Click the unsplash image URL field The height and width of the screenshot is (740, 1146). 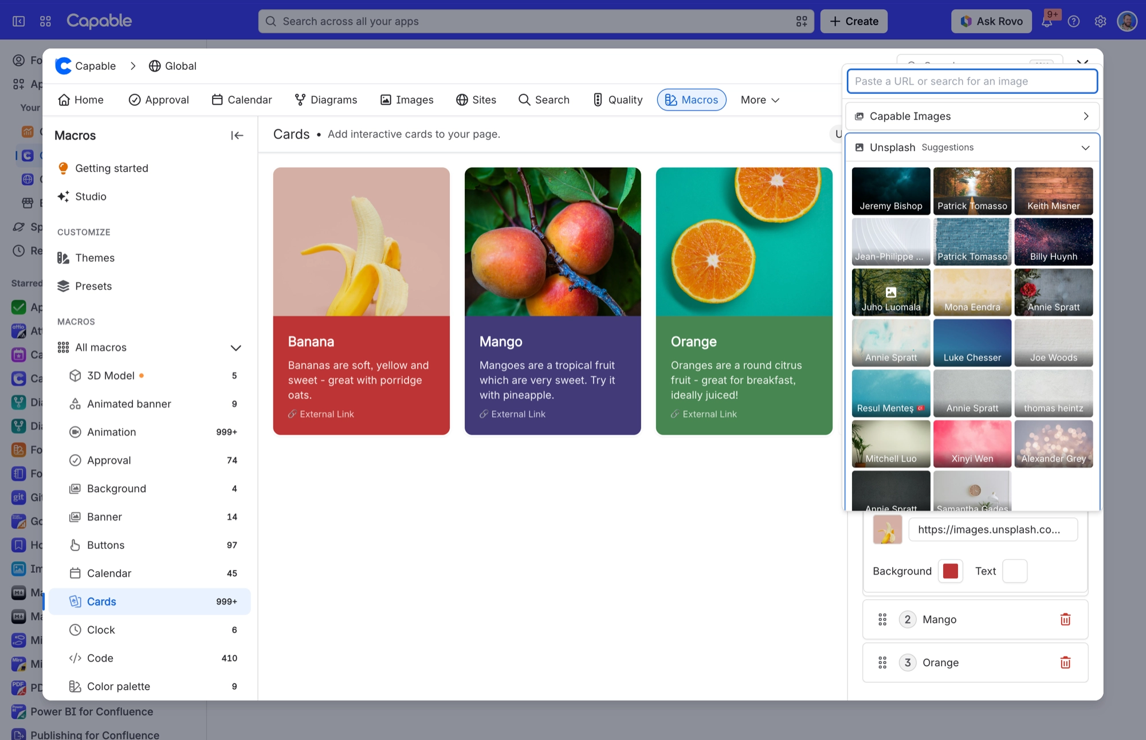pos(993,530)
